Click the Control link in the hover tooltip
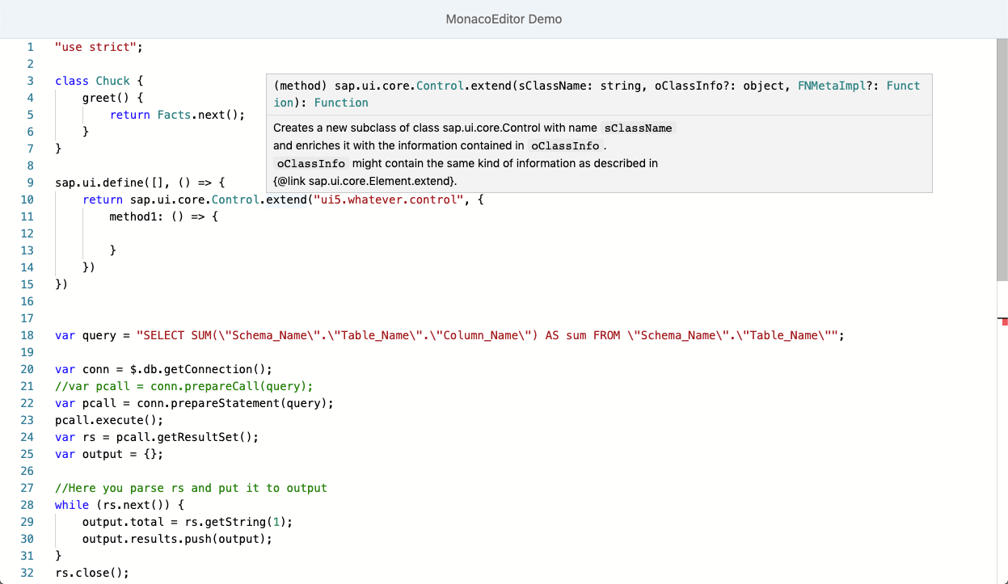The width and height of the screenshot is (1008, 584). (x=441, y=85)
